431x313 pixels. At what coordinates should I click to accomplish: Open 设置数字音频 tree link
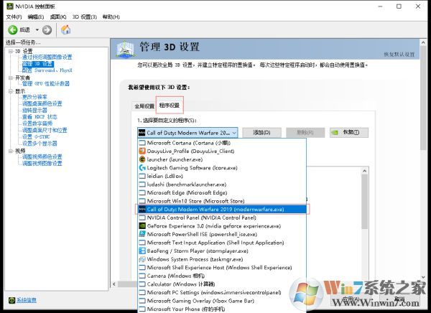click(37, 123)
